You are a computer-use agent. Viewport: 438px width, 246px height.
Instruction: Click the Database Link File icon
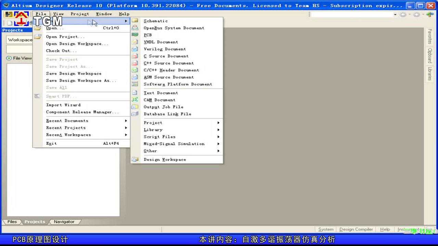[x=135, y=114]
